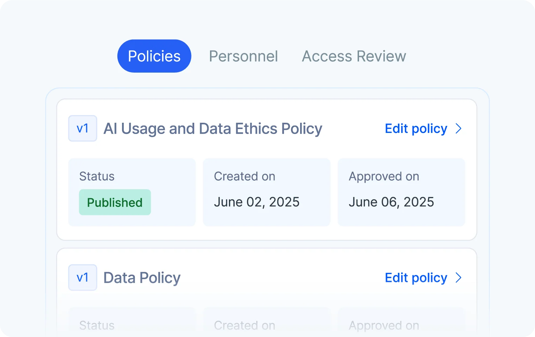Click the June 06, 2025 approved date
535x337 pixels.
pos(391,202)
